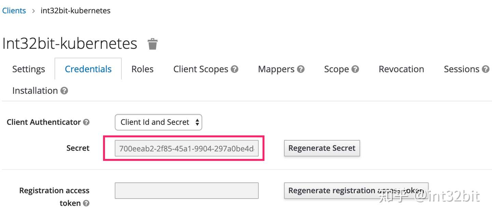Click help icon beside Sessions tab
Viewport: 492px width, 216px height.
pos(486,69)
